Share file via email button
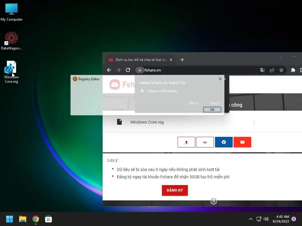 (242, 142)
